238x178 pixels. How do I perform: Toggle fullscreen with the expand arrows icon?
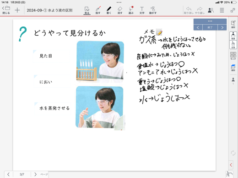pos(233,10)
